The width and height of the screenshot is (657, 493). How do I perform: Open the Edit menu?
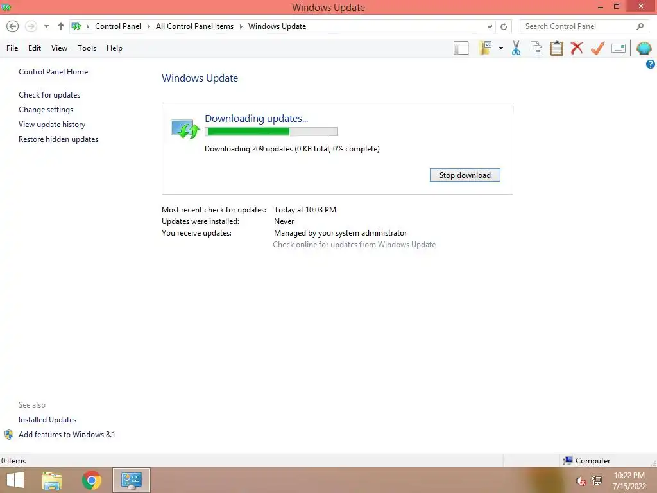[x=35, y=48]
